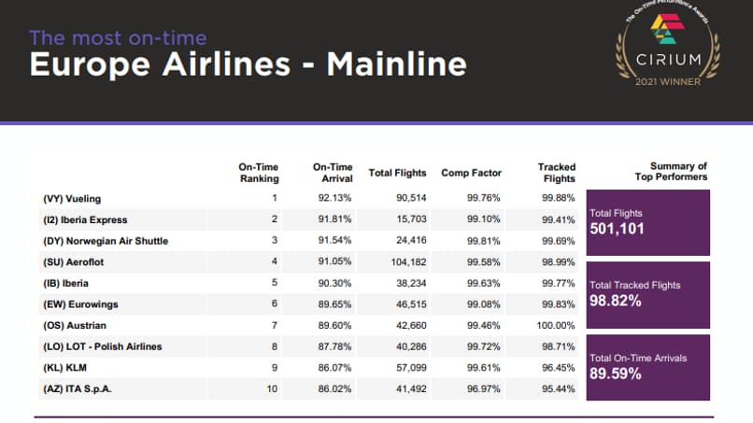
Task: Click the KLM airline row label
Action: click(64, 368)
